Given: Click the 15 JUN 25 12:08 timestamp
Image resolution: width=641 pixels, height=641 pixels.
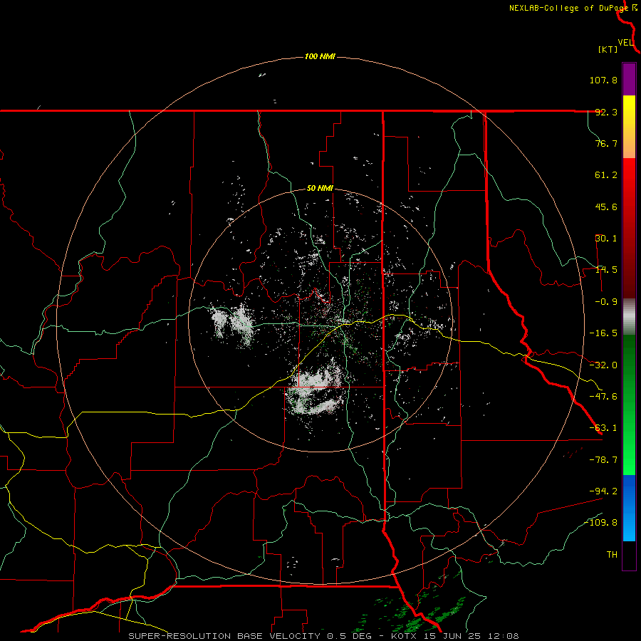Looking at the screenshot, I should [472, 636].
